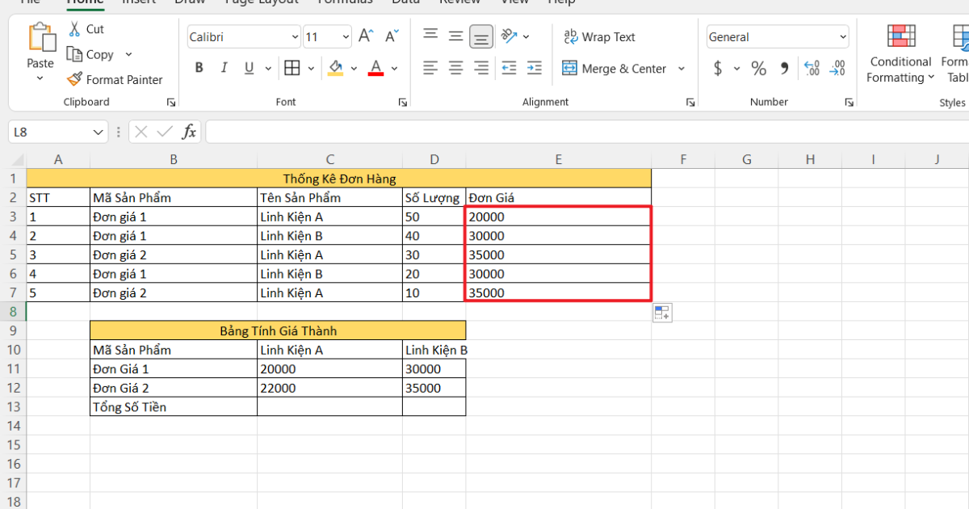The height and width of the screenshot is (509, 969).
Task: Click the Insert Function fx icon
Action: pyautogui.click(x=189, y=132)
